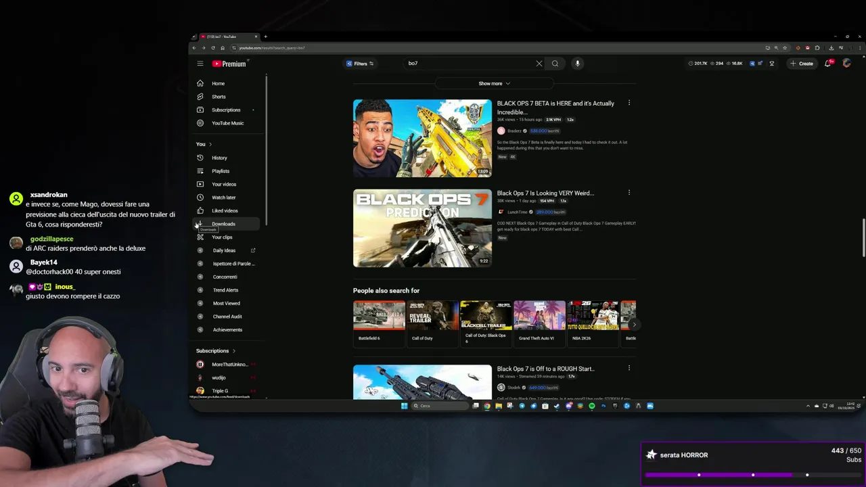Open the Filters button
866x487 pixels.
tap(360, 64)
